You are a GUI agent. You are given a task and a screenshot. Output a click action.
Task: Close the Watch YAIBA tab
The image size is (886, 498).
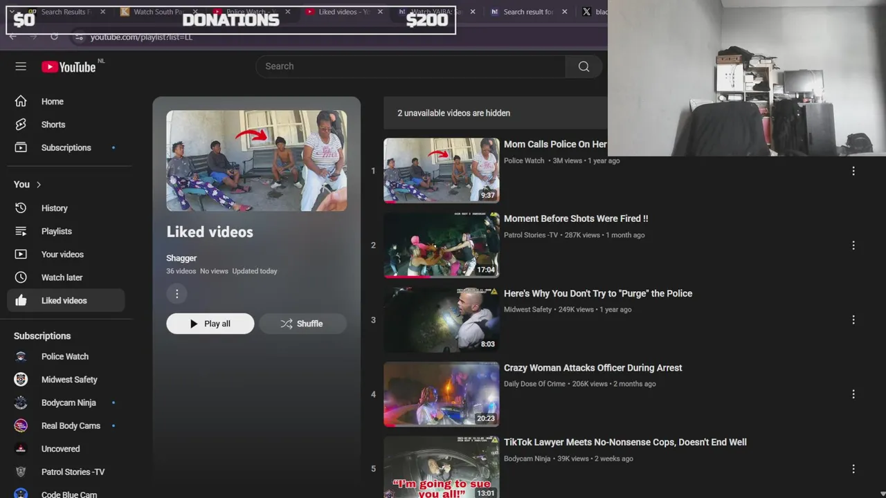[473, 12]
